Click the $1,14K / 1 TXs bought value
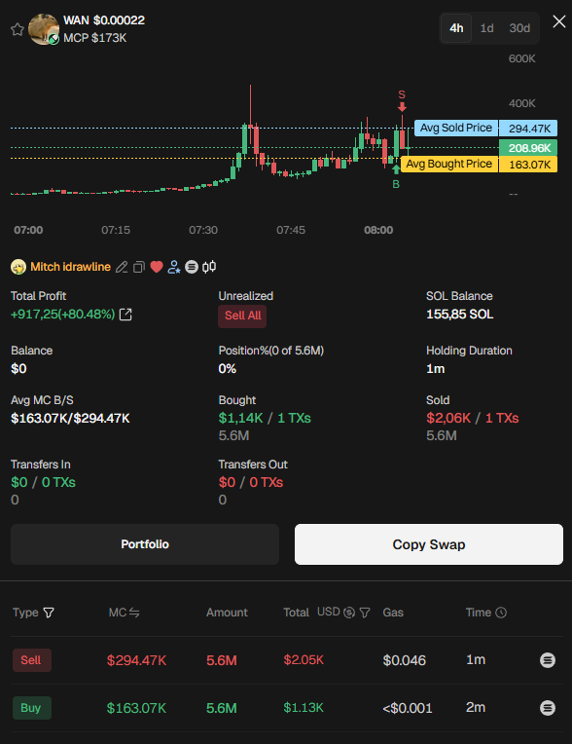Screen dimensions: 572x744 pyautogui.click(x=265, y=418)
